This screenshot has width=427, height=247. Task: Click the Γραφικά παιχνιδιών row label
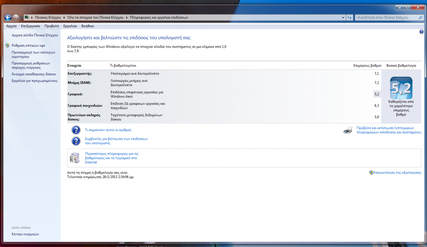click(85, 106)
